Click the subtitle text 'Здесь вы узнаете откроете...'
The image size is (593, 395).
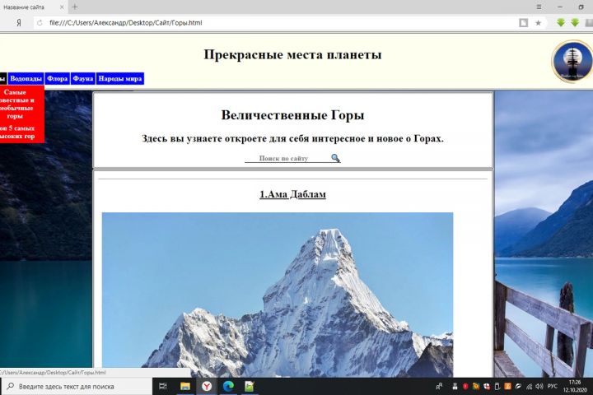click(x=292, y=139)
